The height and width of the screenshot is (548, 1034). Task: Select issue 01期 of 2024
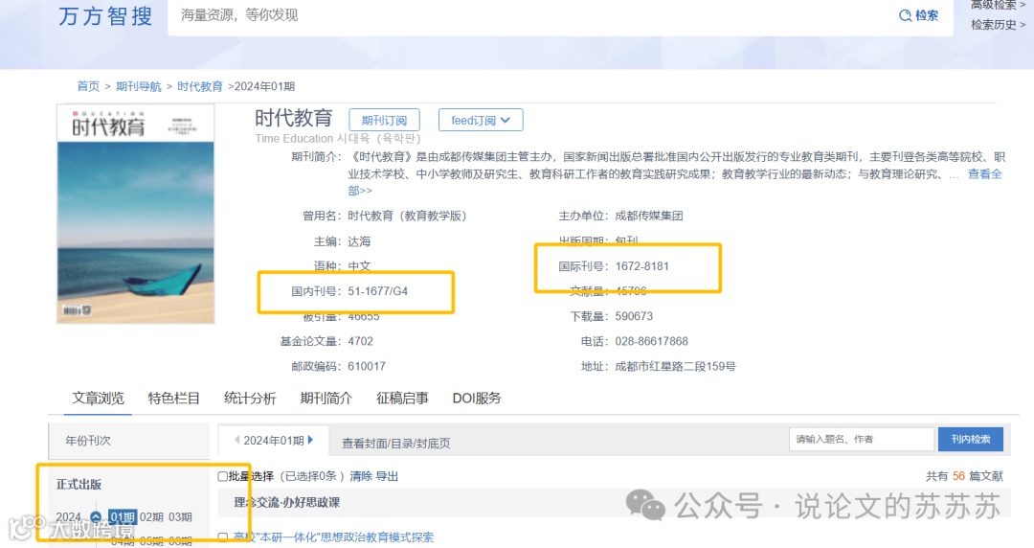[123, 517]
